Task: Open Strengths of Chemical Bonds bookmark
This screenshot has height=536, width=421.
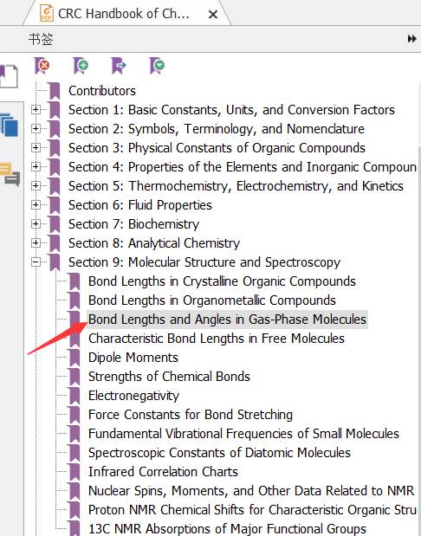Action: [x=169, y=377]
